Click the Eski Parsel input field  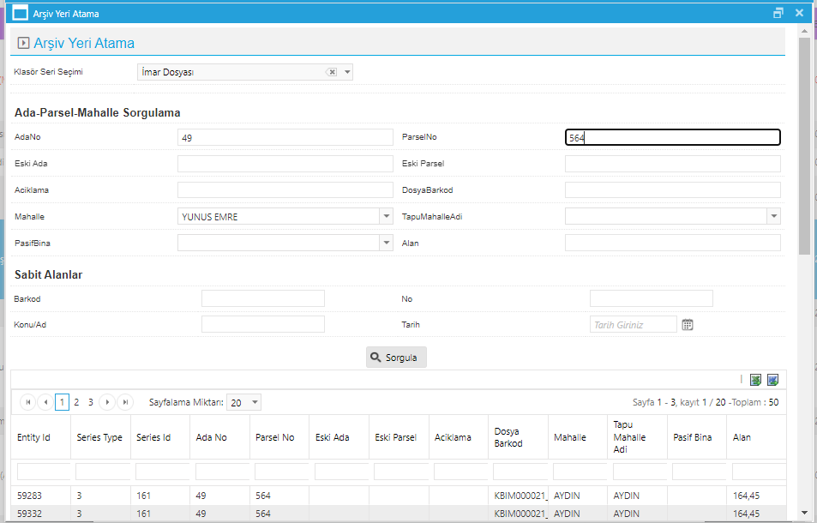(x=673, y=164)
